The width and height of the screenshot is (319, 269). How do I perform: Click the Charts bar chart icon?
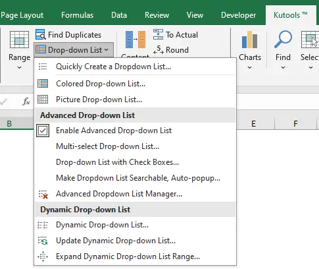click(249, 40)
